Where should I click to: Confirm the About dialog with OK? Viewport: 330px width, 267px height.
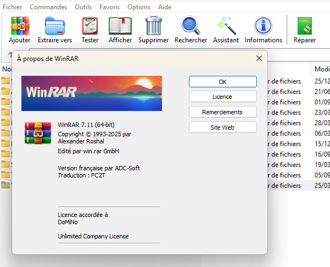[223, 82]
